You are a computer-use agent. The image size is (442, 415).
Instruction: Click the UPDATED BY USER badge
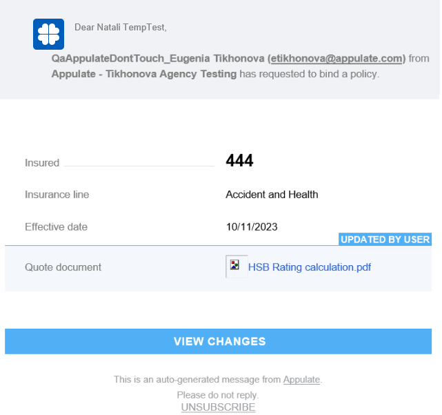coord(385,240)
